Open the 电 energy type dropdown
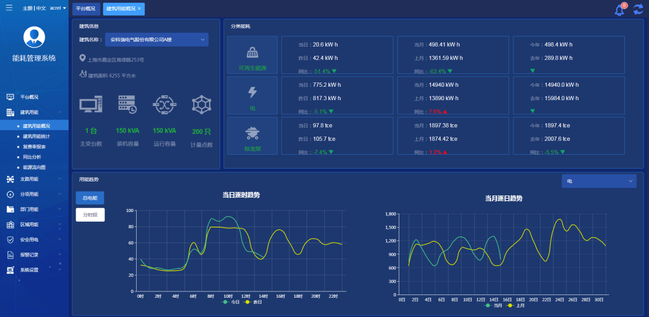Screen dimensions: 649x317 (x=599, y=182)
